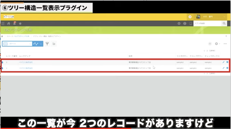Image resolution: width=231 pixels, height=129 pixels.
Task: Click the search magnifier button
Action: click(x=225, y=24)
